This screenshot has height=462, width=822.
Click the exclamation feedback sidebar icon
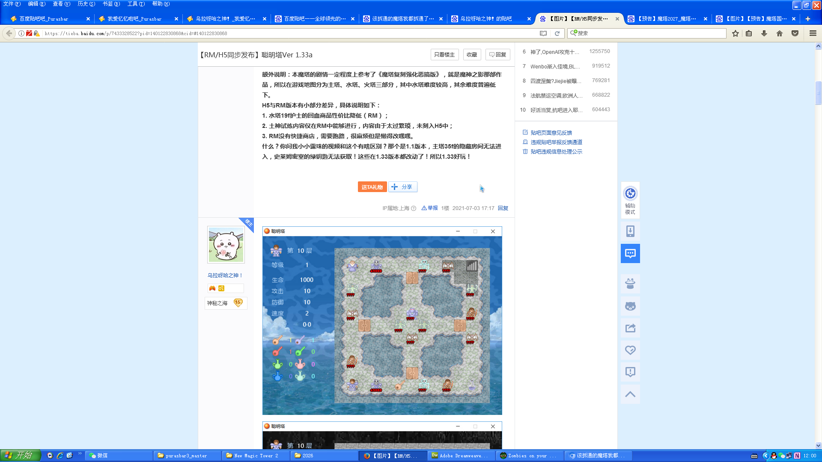630,372
